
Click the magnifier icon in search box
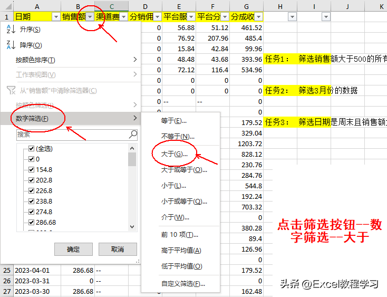click(133, 135)
